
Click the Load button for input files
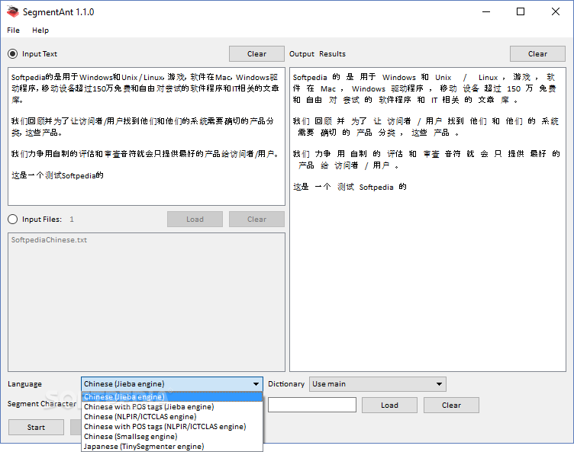click(195, 219)
